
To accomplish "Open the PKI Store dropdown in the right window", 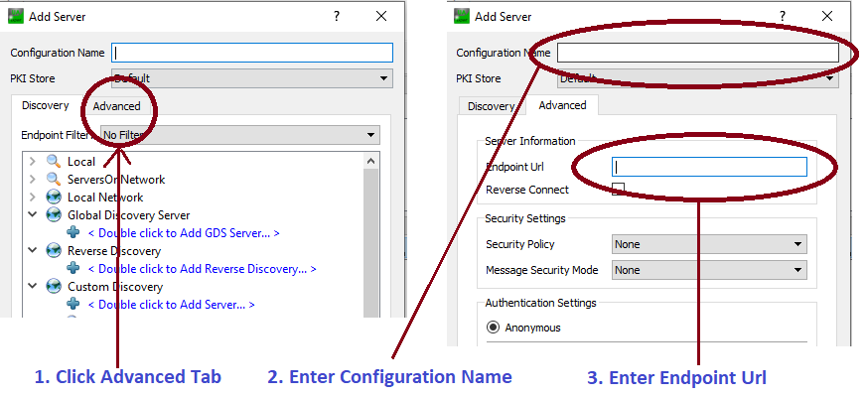I will point(698,78).
